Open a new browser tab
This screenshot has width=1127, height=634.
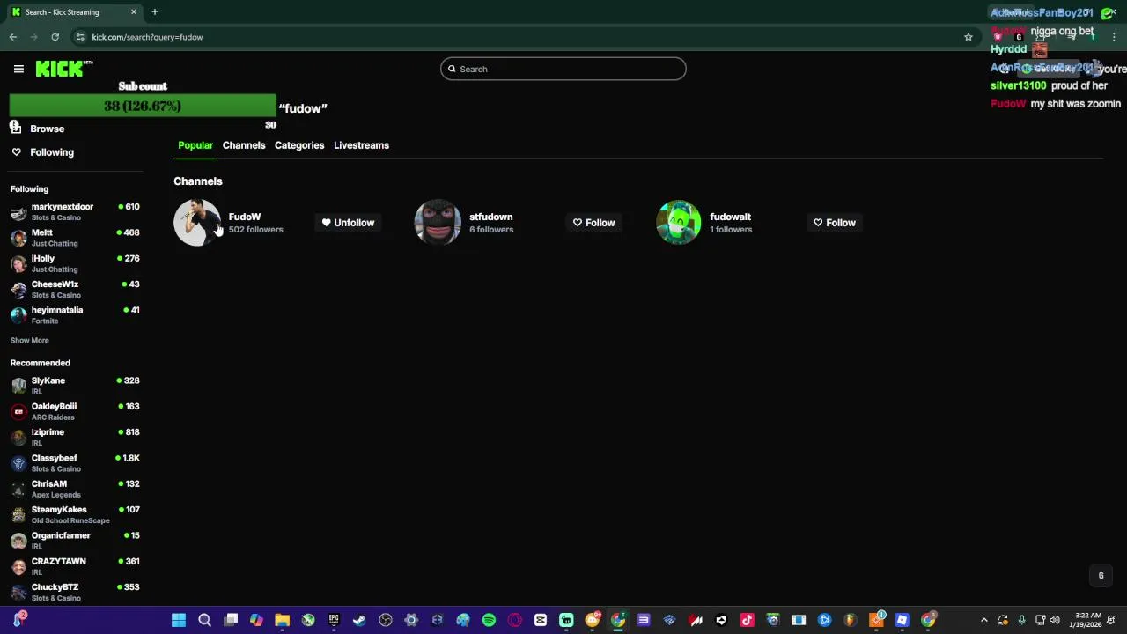(155, 12)
